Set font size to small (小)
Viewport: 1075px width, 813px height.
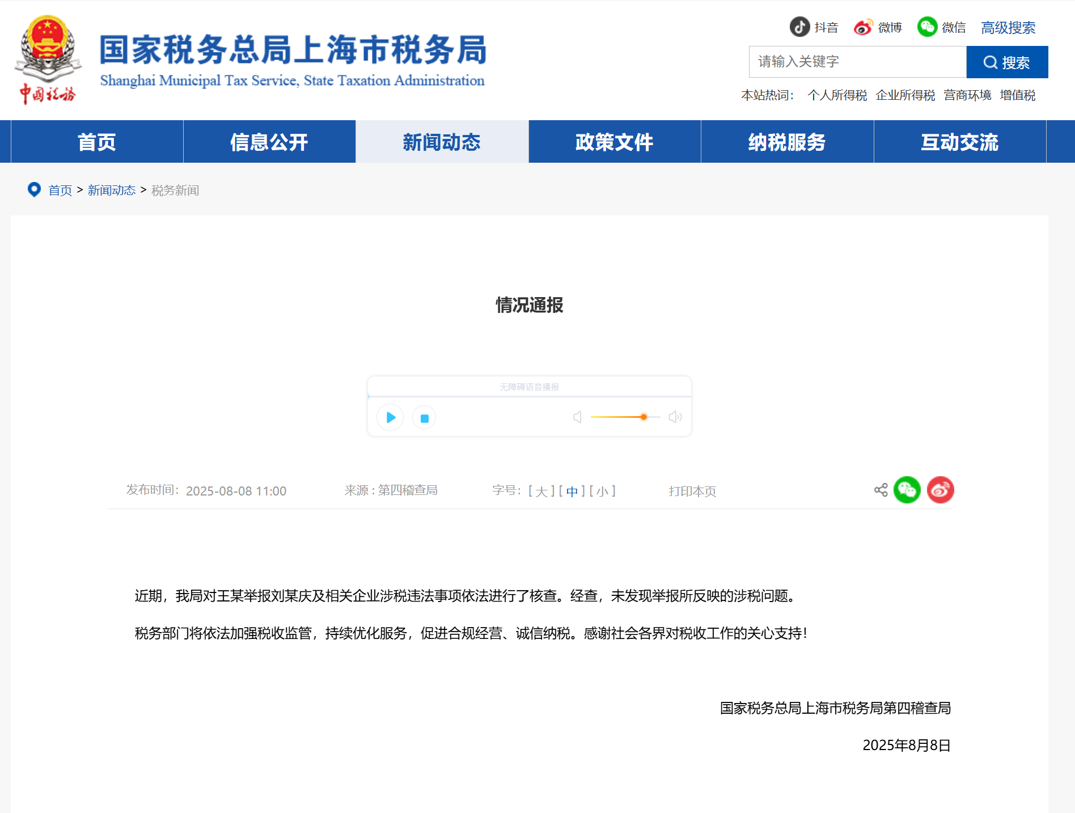point(602,491)
